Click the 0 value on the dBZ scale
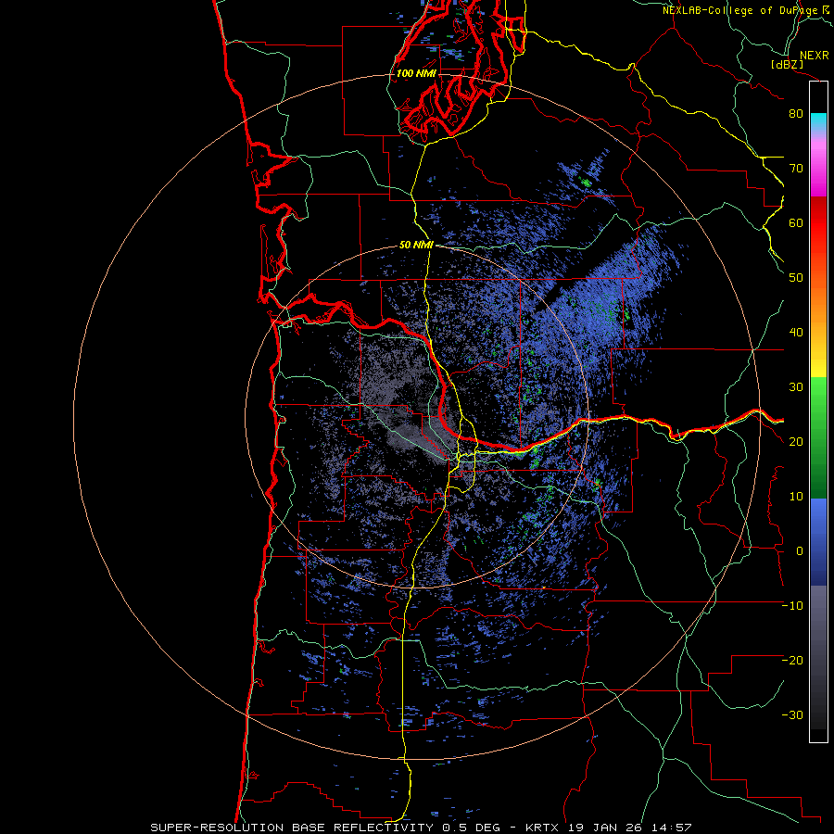Screen dimensions: 834x834 800,551
